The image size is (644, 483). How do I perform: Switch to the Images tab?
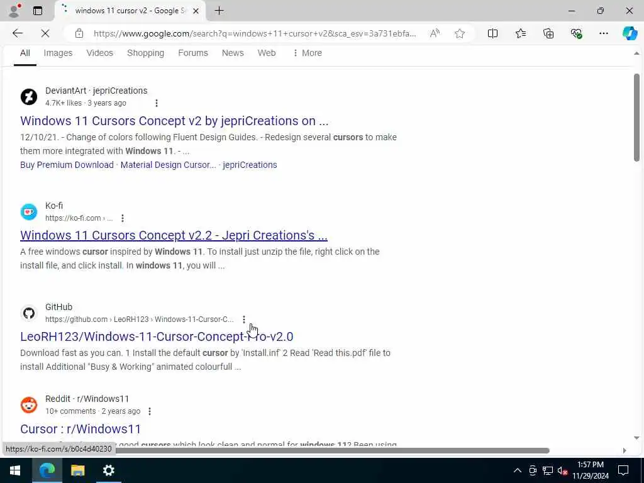pyautogui.click(x=58, y=53)
